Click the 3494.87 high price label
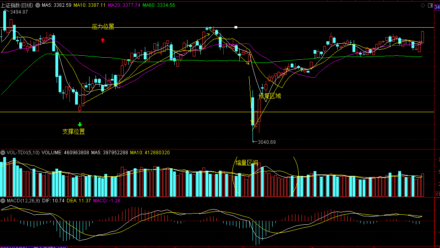440x248 pixels. click(x=19, y=12)
